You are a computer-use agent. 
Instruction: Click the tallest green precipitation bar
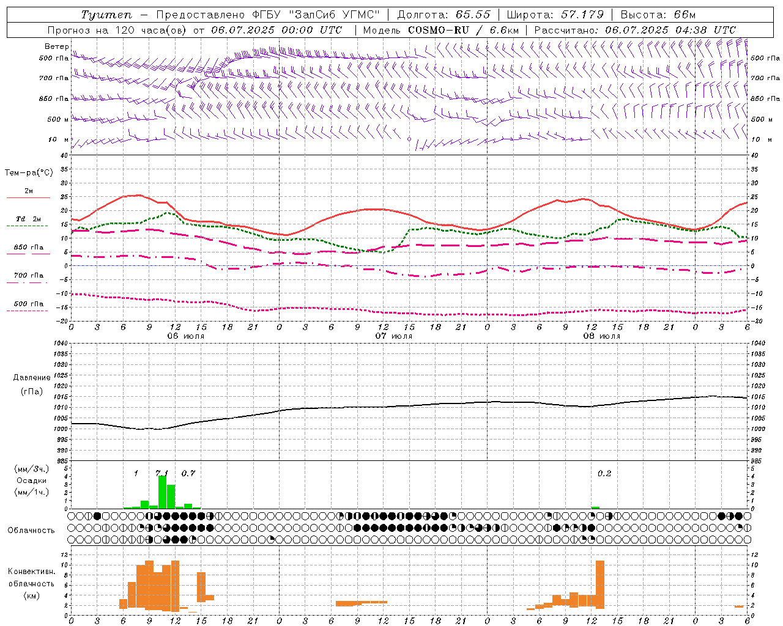pos(162,492)
